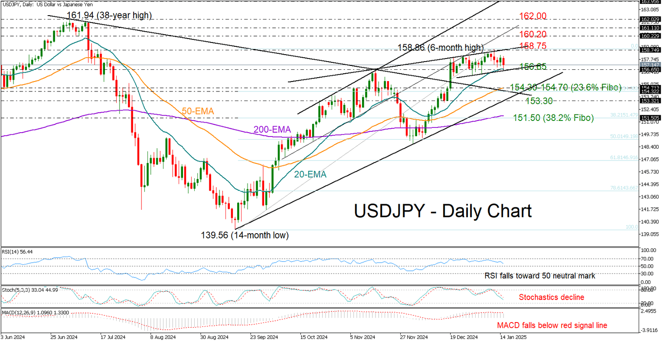Click the Stochastics decline annotation
Image resolution: width=666 pixels, height=342 pixels.
tap(551, 297)
